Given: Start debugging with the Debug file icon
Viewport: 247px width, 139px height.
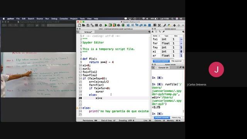Looking at the screenshot, I should [x=128, y=25].
